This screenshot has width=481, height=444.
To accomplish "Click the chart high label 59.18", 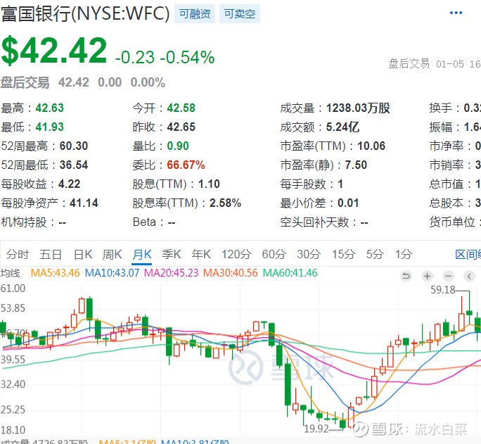I will pos(442,290).
